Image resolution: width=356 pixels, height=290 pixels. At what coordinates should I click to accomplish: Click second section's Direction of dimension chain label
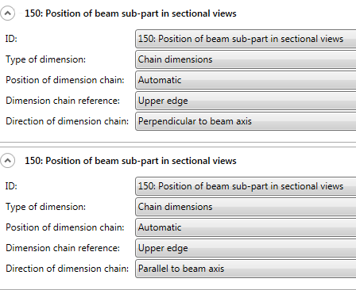coord(67,269)
